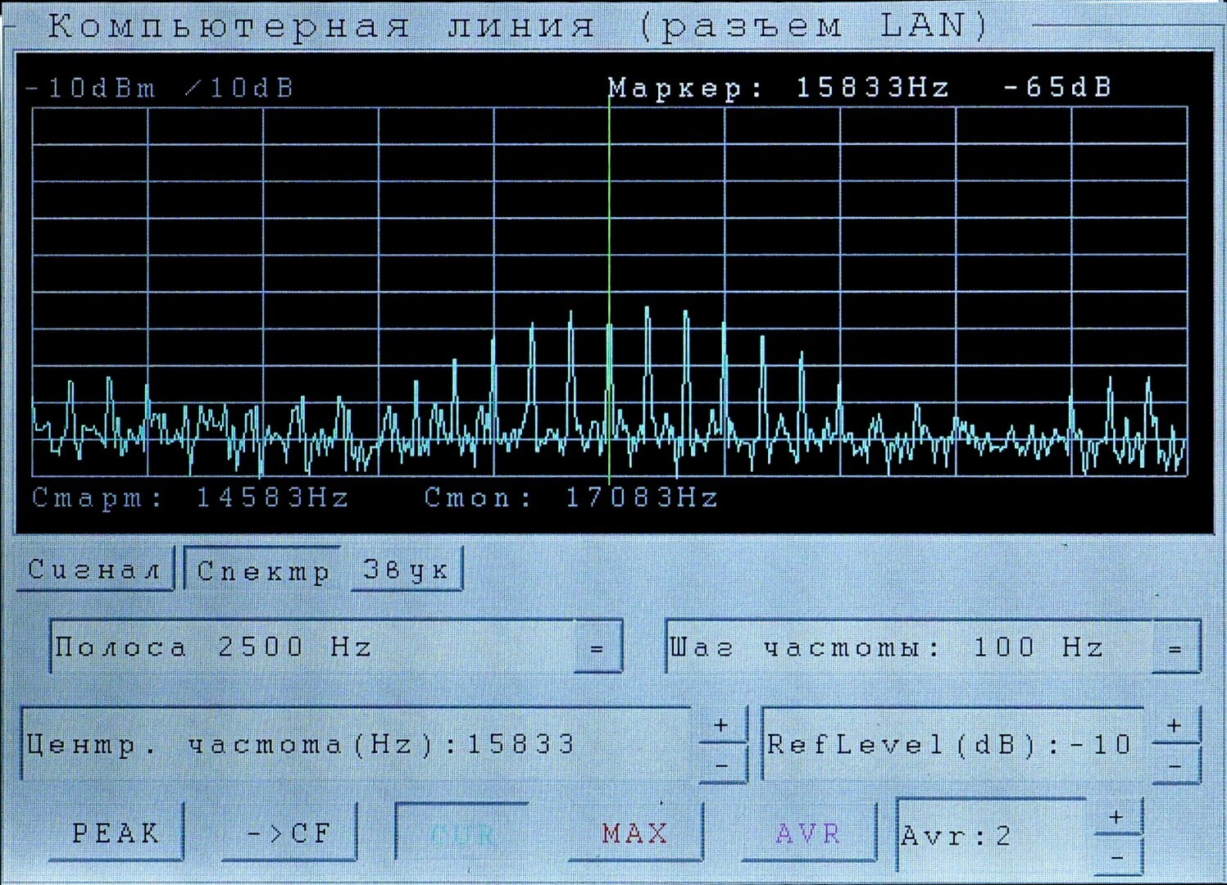Increase center frequency with plus button
Screen dimensions: 1227x885
[721, 725]
